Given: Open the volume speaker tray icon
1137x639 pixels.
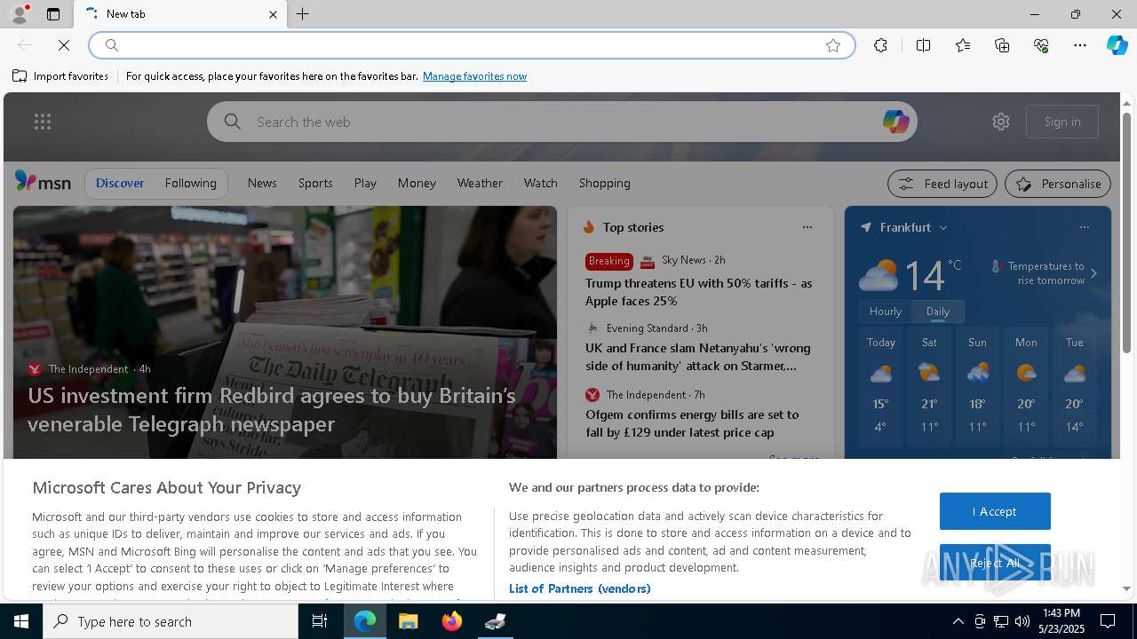Looking at the screenshot, I should click(x=1022, y=621).
